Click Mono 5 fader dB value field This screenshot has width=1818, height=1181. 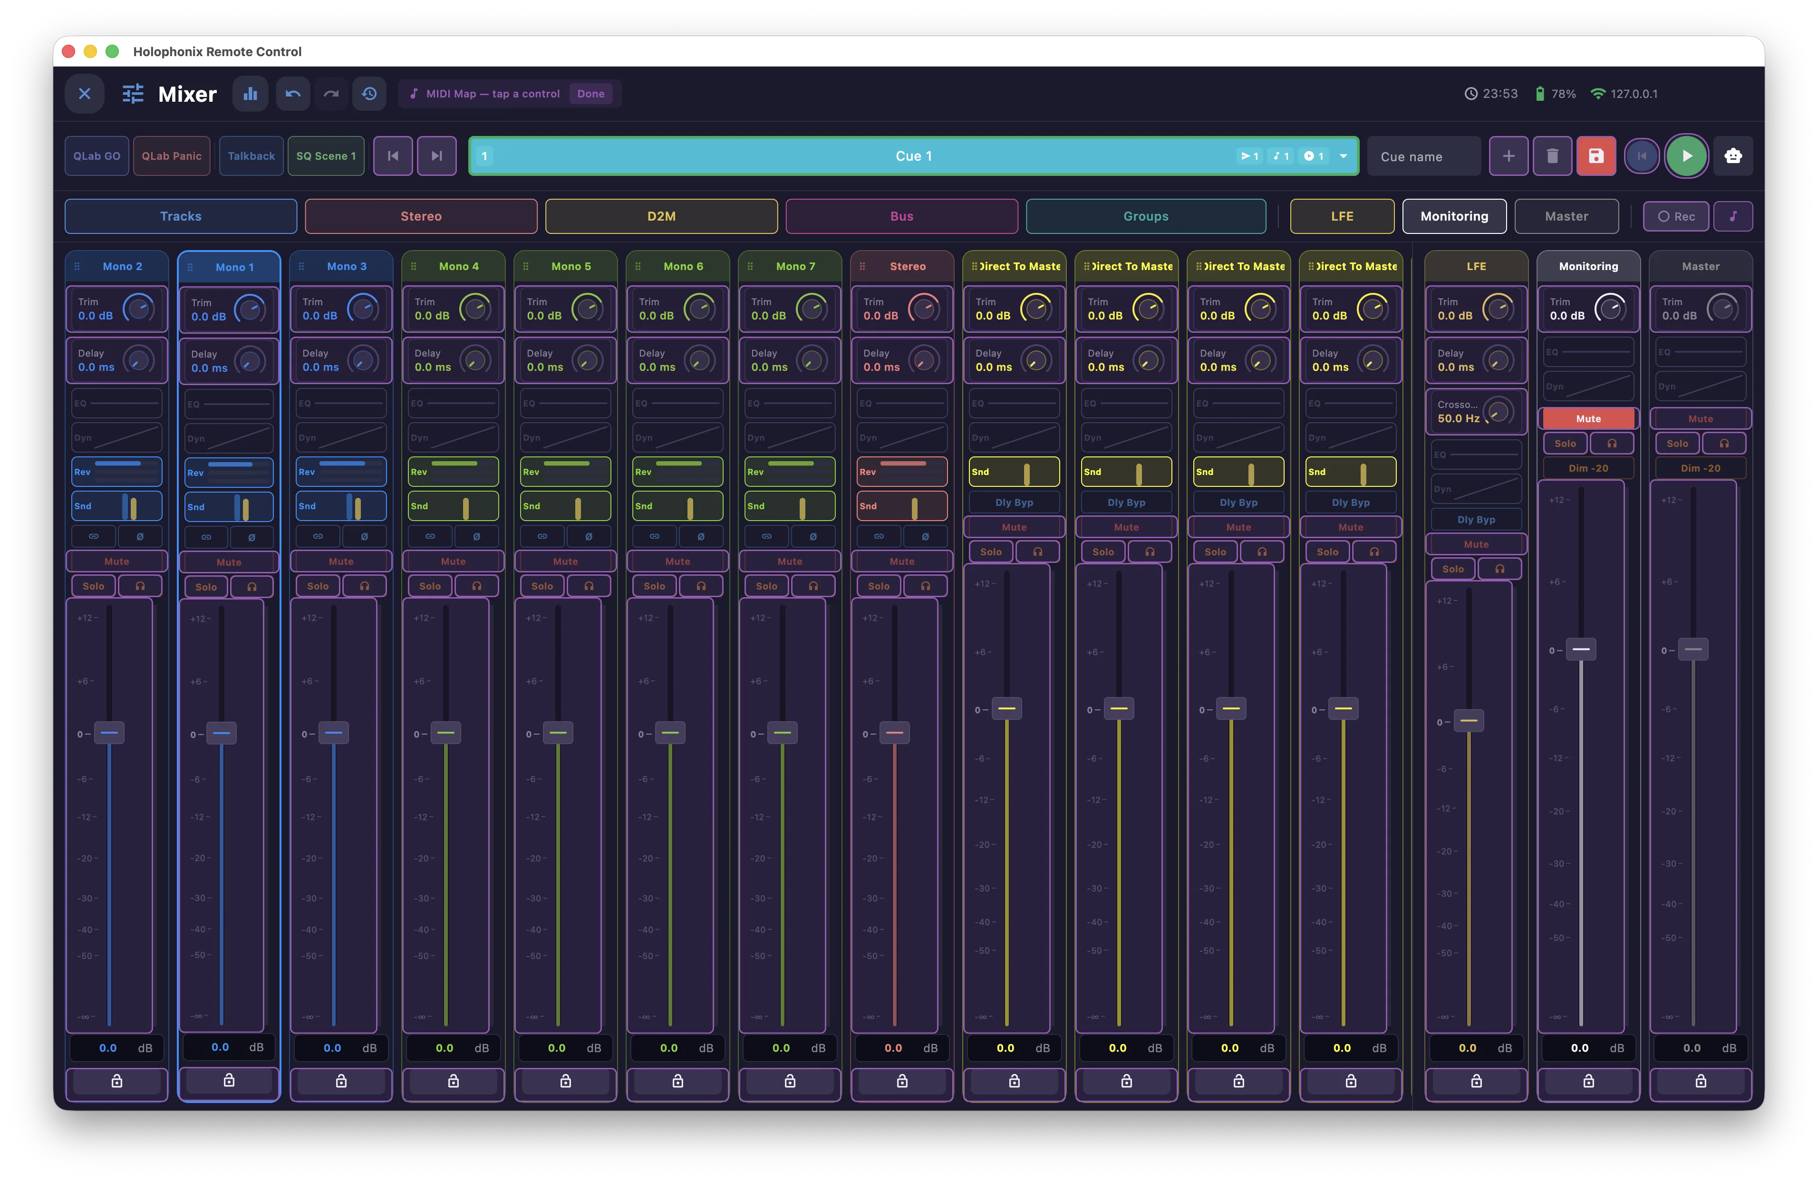[x=565, y=1048]
